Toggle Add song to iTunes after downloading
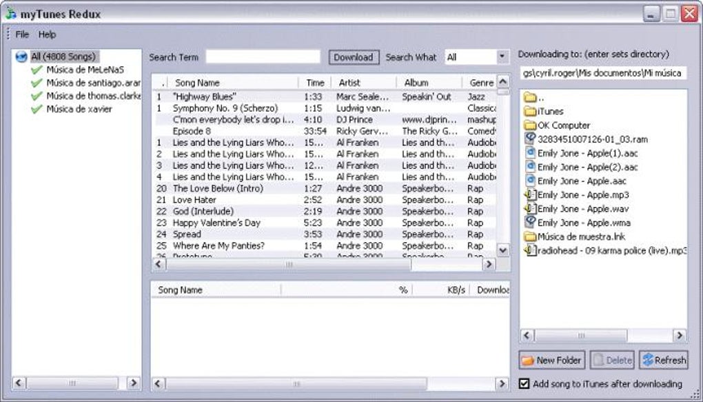Viewport: 703px width, 402px height. tap(524, 383)
